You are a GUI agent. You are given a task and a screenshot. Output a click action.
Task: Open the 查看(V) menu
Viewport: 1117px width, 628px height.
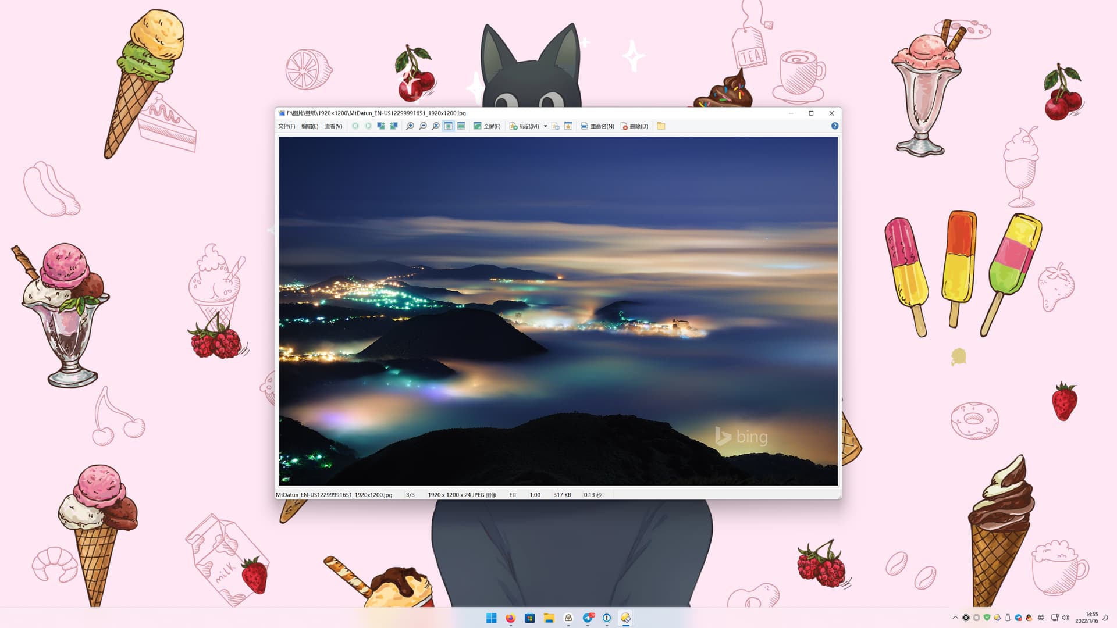point(333,126)
